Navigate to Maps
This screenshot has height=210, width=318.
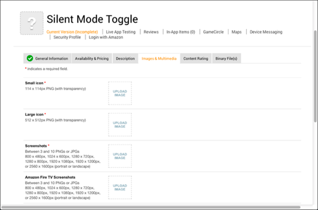236,32
